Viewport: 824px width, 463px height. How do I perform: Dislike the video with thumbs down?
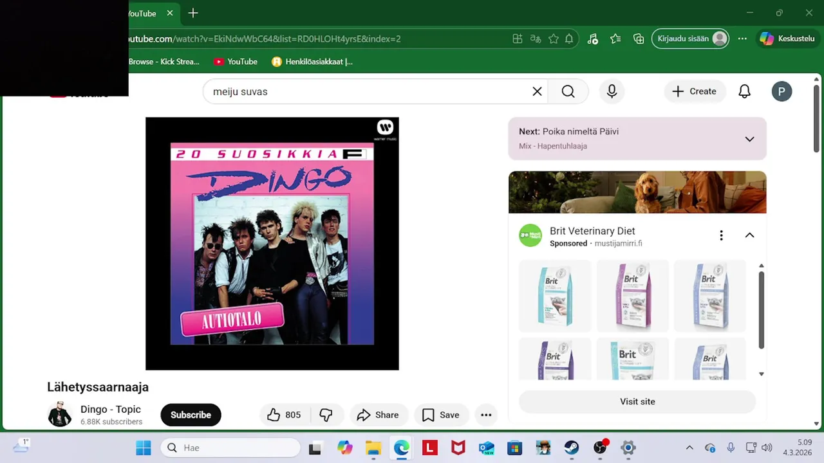click(326, 415)
